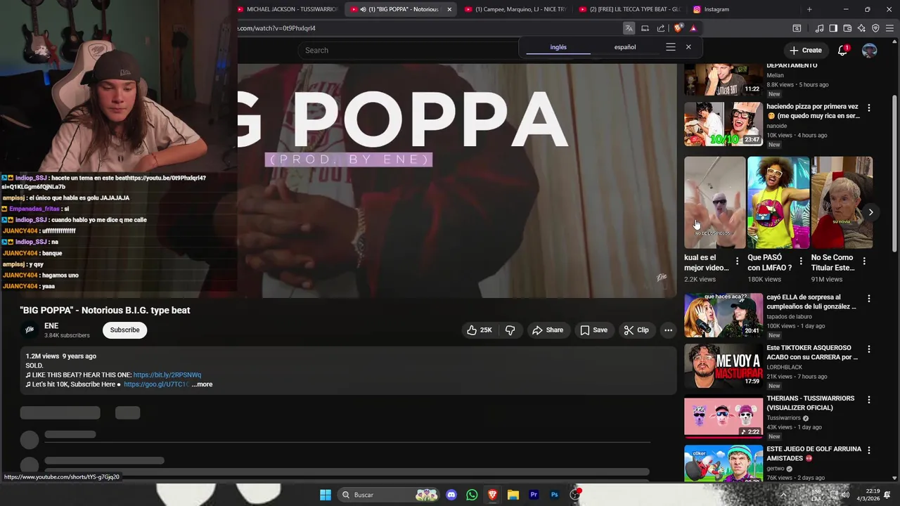Open options for 'kual es el mejor video' short
Screen dimensions: 900x506
click(737, 261)
